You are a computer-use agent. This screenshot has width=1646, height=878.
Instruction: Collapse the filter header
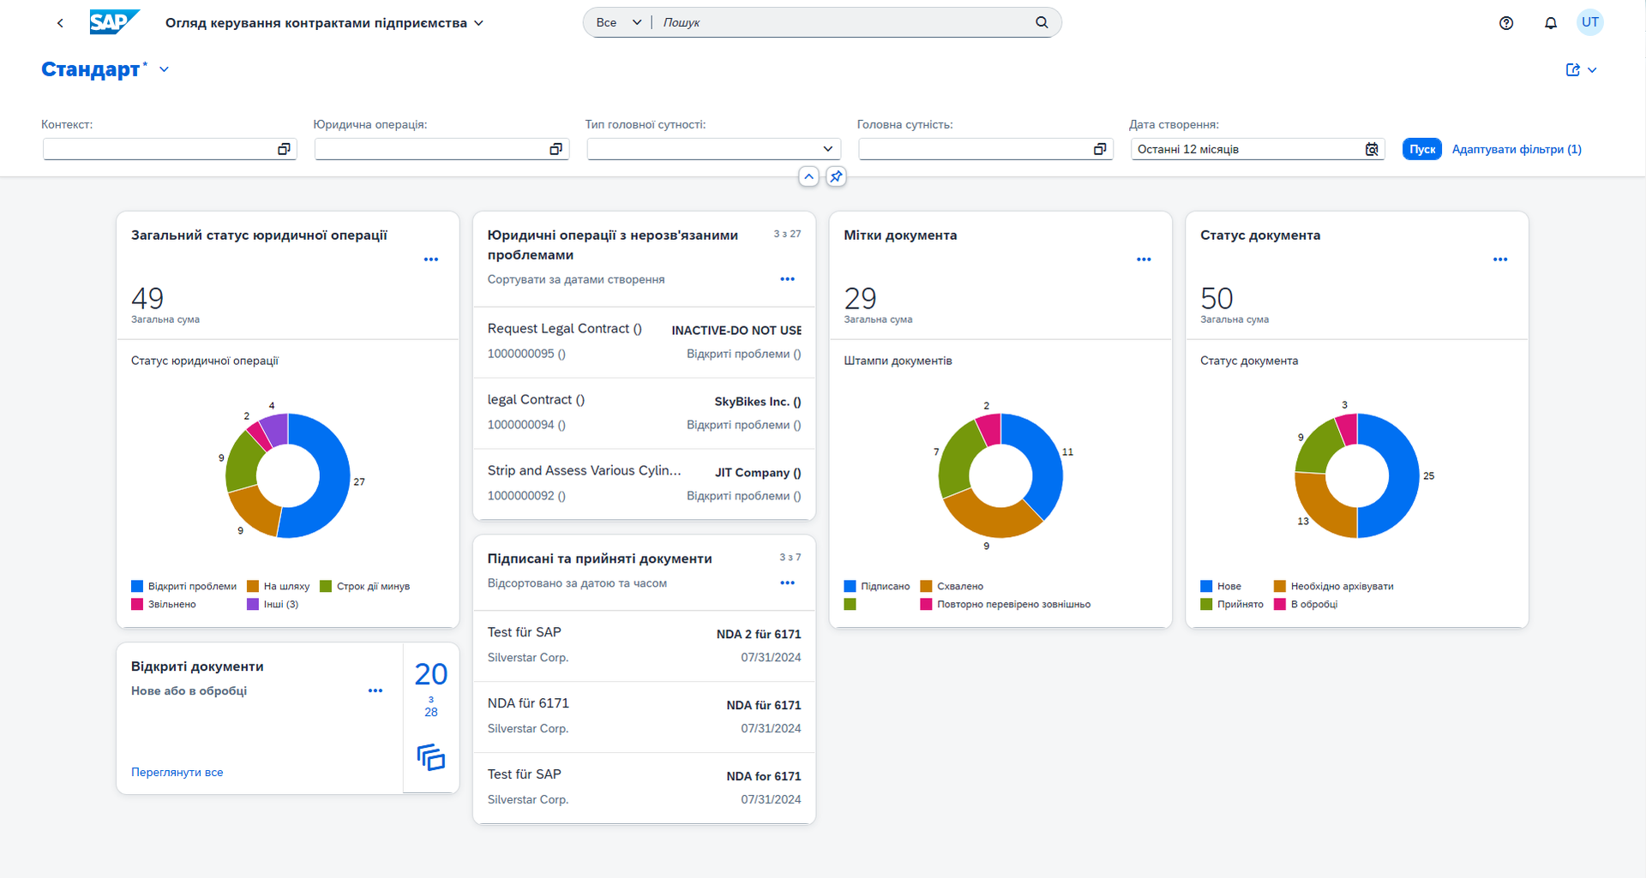(x=808, y=176)
